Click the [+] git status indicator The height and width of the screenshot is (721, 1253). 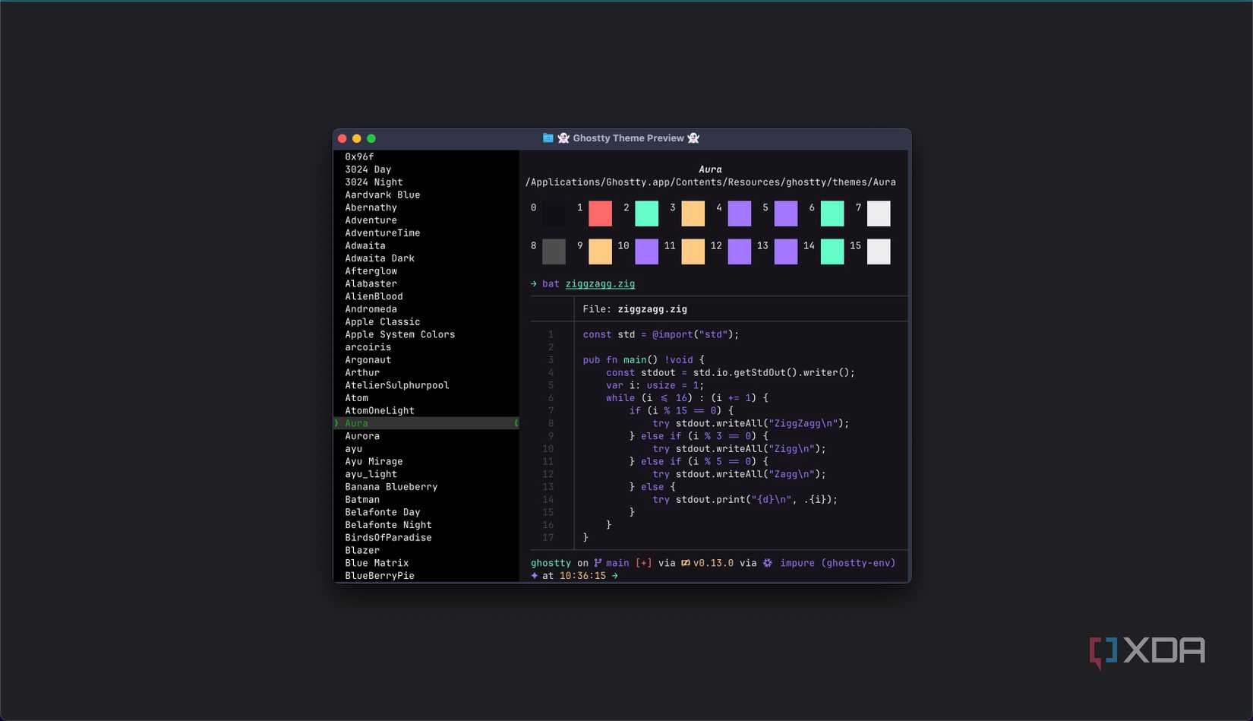tap(643, 563)
